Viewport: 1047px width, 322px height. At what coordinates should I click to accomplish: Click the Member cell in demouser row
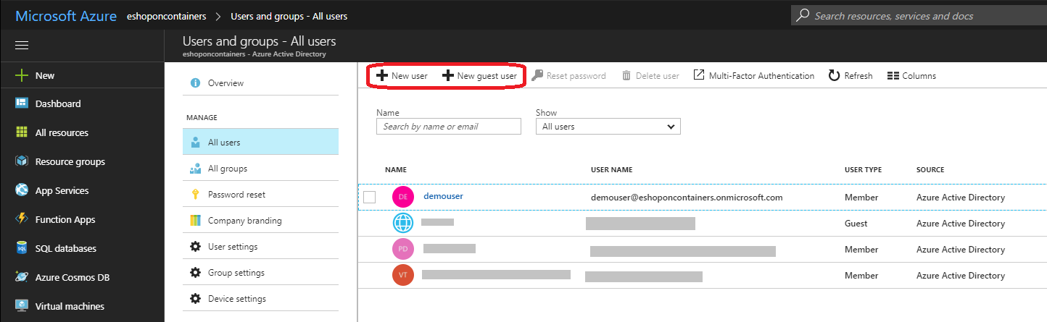pos(861,198)
